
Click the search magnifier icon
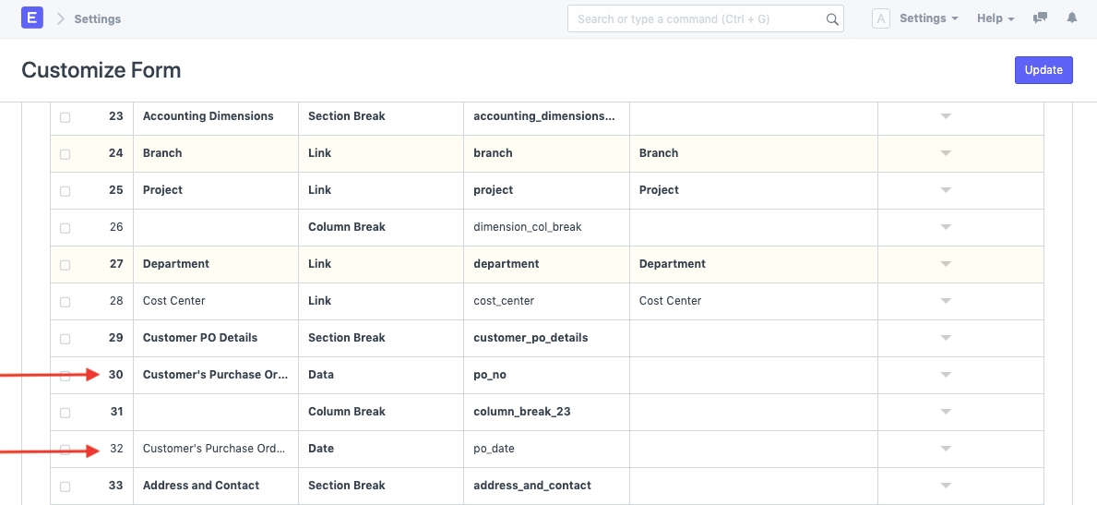[x=831, y=19]
